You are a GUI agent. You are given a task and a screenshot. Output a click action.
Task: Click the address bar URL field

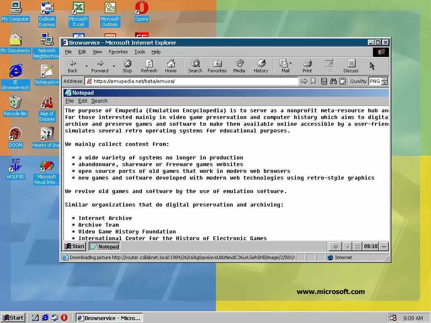click(x=192, y=81)
